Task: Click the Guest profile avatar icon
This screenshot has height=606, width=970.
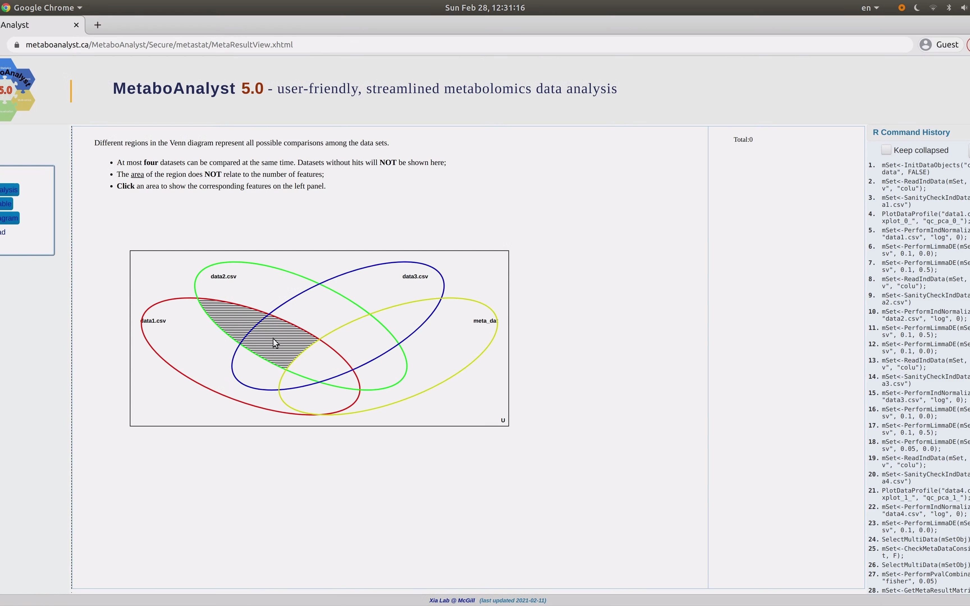Action: point(925,45)
